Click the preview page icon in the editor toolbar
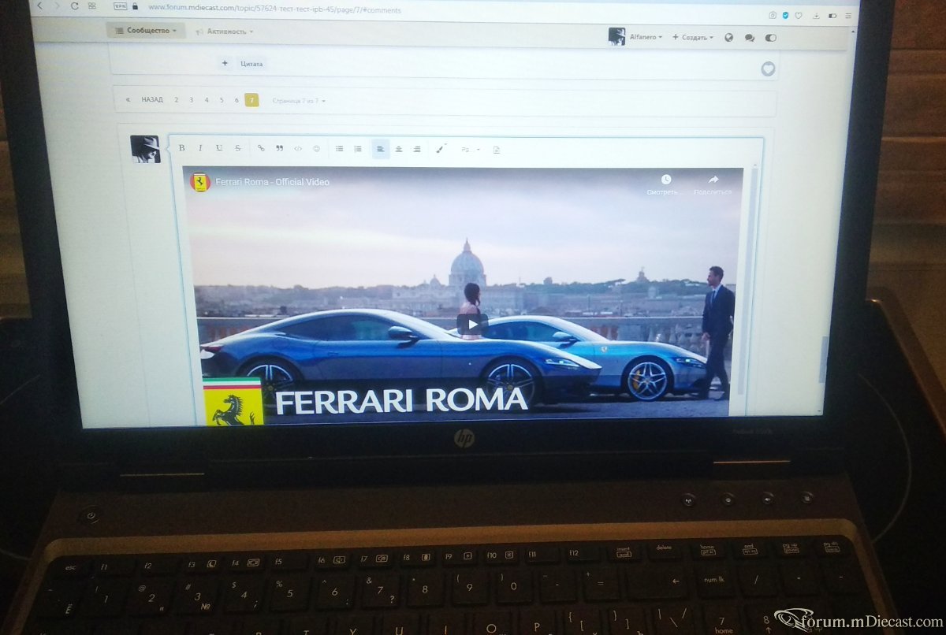The image size is (946, 635). (497, 150)
